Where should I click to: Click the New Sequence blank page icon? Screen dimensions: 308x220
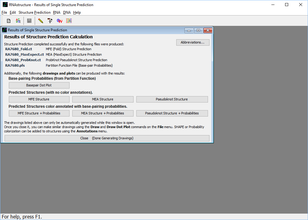[x=9, y=21]
